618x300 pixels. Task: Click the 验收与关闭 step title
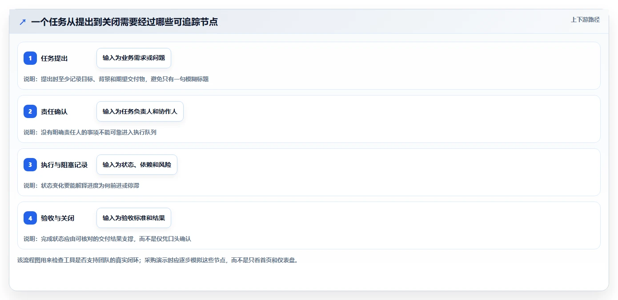coord(58,218)
